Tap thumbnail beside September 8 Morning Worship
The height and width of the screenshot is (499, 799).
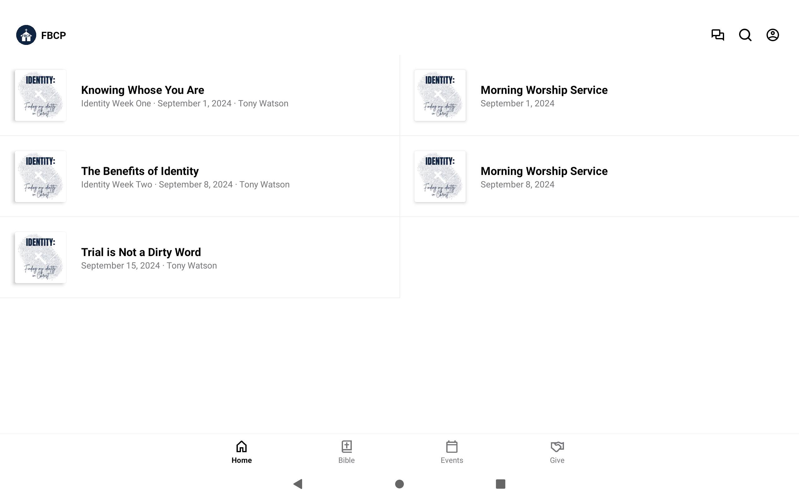tap(440, 177)
